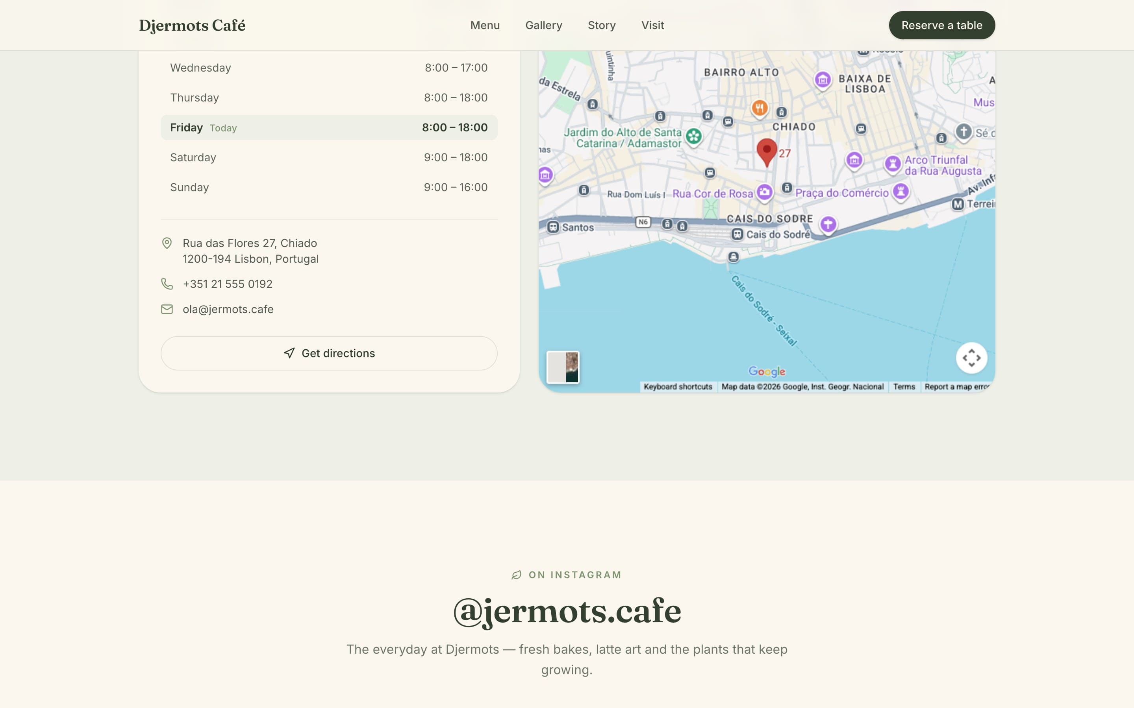
Task: Click the phone icon beside number
Action: [167, 284]
